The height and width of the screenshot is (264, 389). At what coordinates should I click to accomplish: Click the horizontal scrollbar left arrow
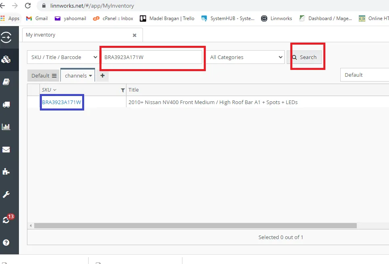[31, 225]
